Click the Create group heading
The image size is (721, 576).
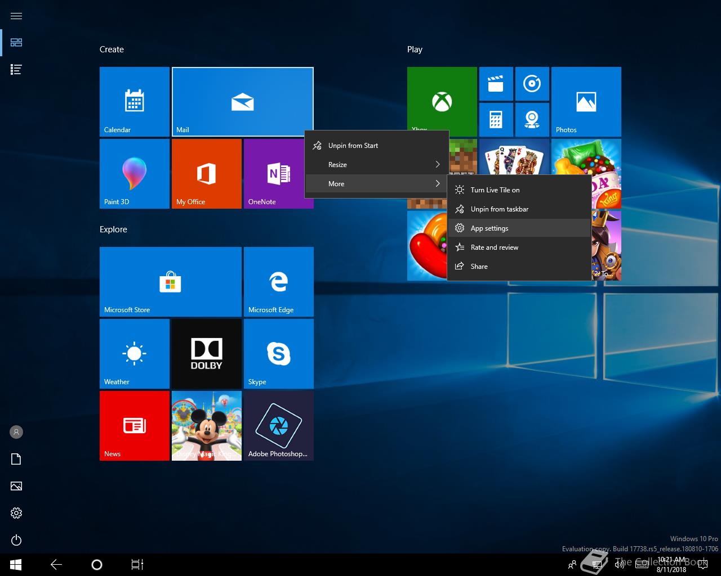112,49
